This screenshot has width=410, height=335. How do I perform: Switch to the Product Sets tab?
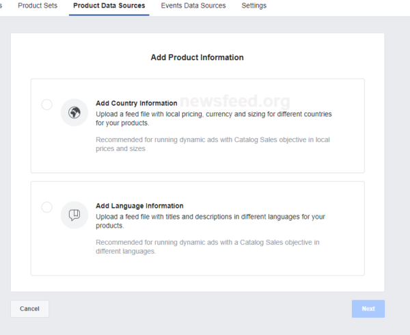point(38,5)
